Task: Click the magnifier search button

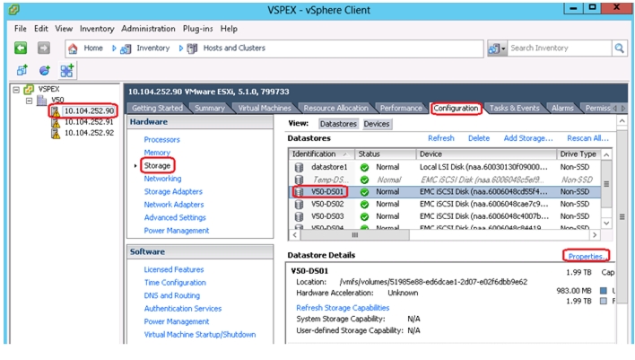Action: (619, 48)
